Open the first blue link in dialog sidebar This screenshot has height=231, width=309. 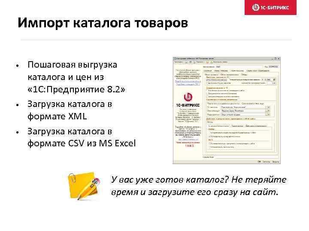188,81
